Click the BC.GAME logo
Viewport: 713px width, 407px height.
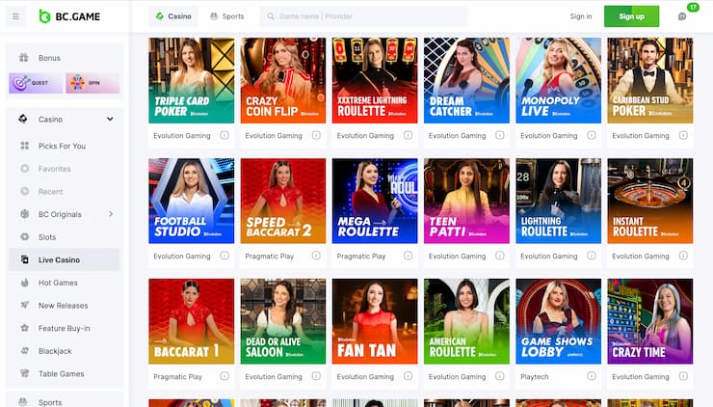[x=69, y=16]
